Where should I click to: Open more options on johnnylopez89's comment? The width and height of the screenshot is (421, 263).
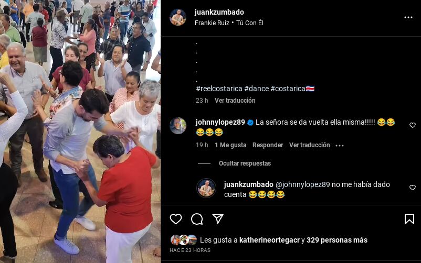tap(340, 146)
